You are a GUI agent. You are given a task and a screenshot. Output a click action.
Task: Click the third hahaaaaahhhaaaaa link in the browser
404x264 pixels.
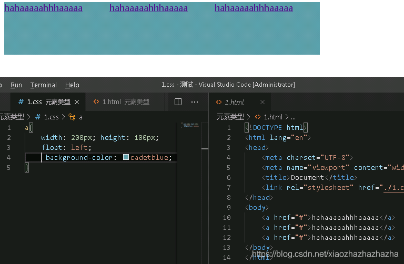pyautogui.click(x=254, y=8)
